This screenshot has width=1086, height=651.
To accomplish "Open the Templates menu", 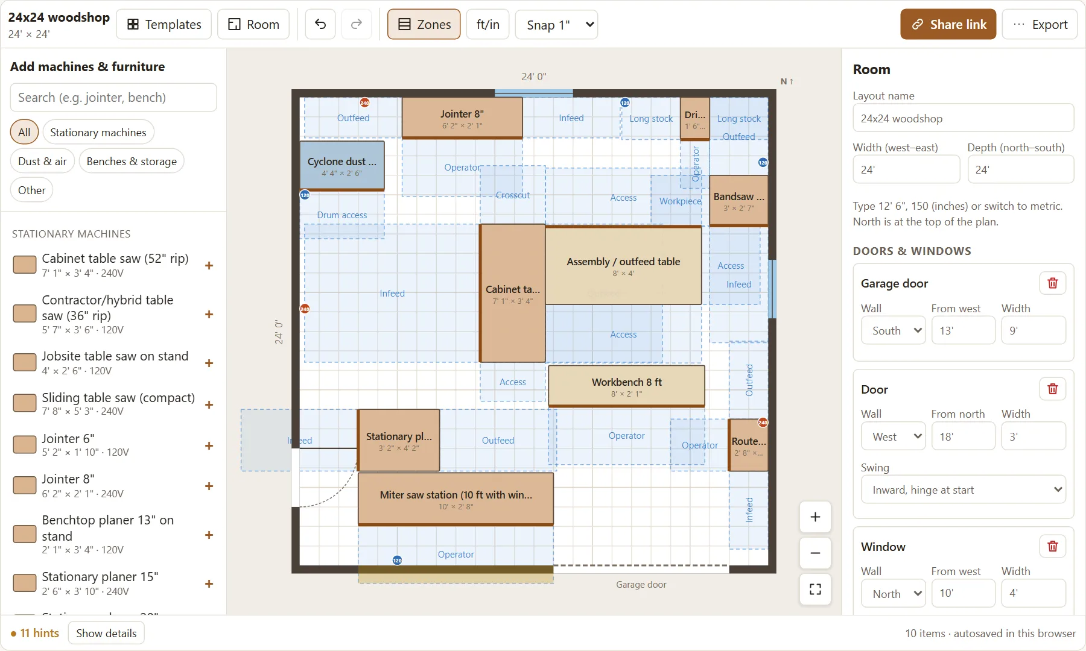I will [x=164, y=24].
